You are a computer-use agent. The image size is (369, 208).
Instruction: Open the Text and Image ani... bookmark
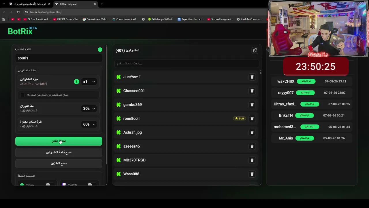tap(219, 19)
